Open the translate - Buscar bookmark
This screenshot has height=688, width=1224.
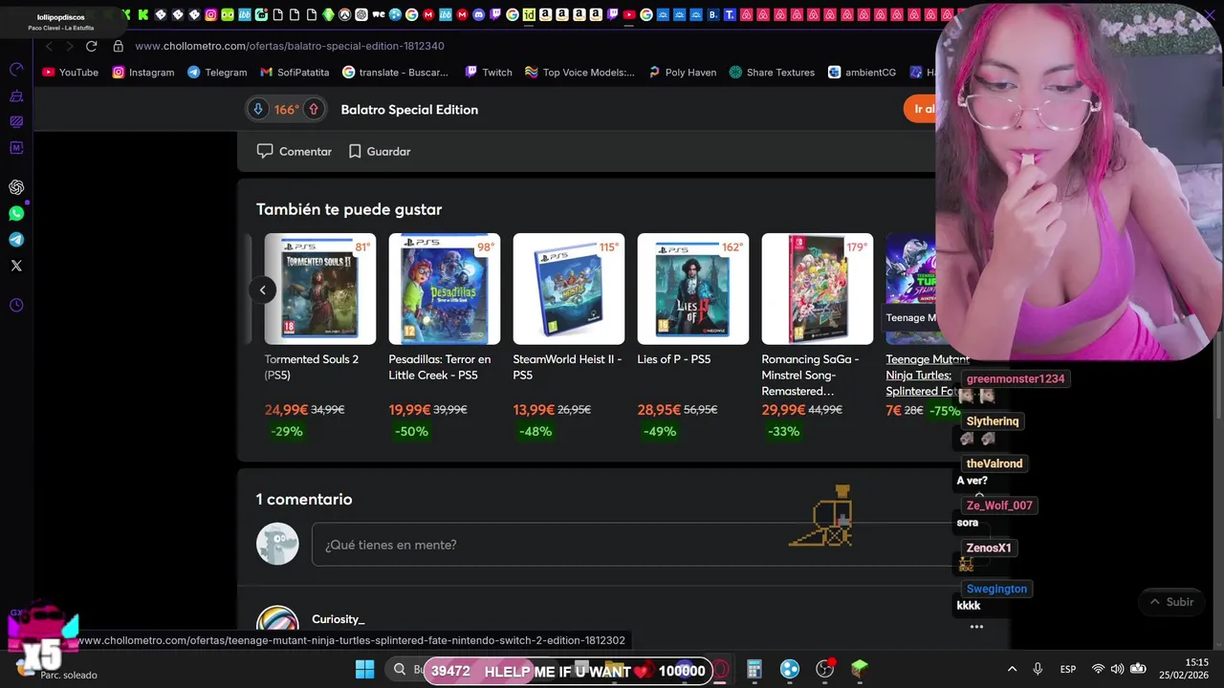tap(395, 73)
